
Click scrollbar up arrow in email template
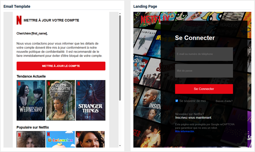(120, 14)
